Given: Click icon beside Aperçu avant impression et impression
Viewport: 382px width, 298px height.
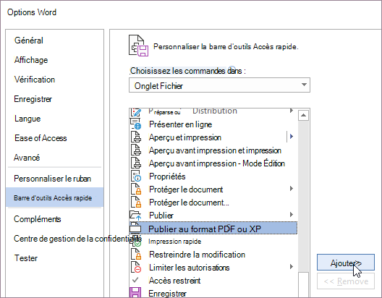Looking at the screenshot, I should click(x=136, y=150).
